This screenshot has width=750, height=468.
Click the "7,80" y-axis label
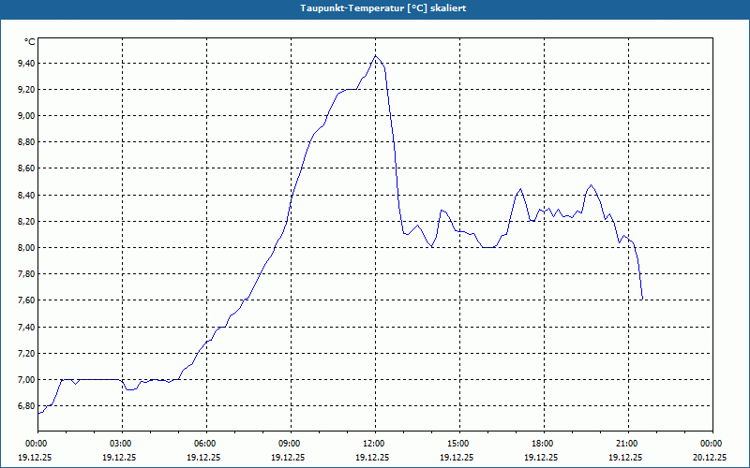27,274
